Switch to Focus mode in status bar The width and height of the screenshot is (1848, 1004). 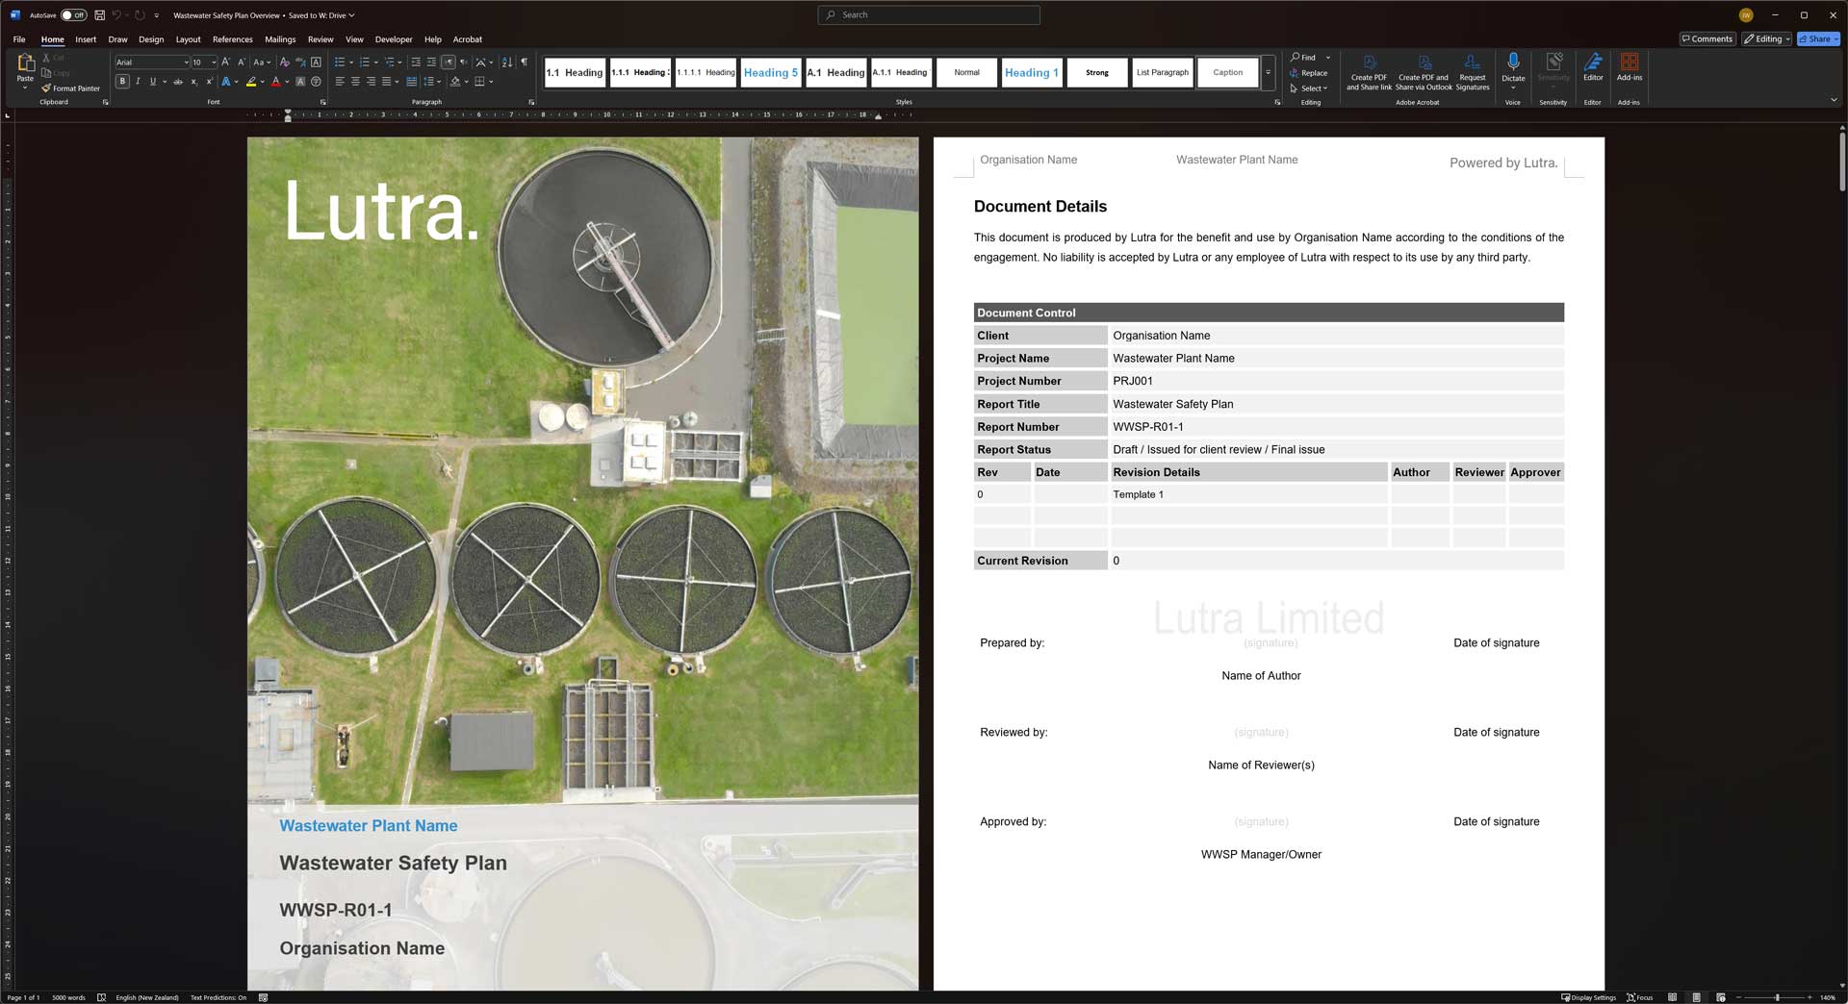[x=1640, y=997]
